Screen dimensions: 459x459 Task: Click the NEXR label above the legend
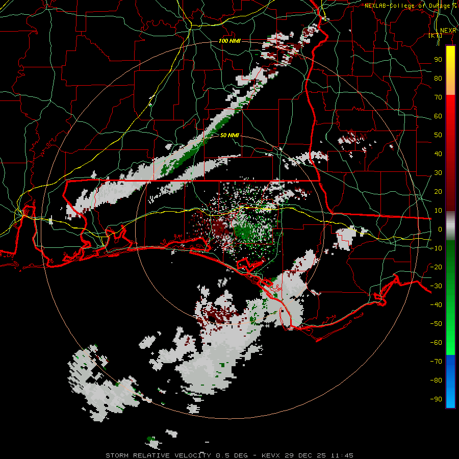tap(448, 30)
